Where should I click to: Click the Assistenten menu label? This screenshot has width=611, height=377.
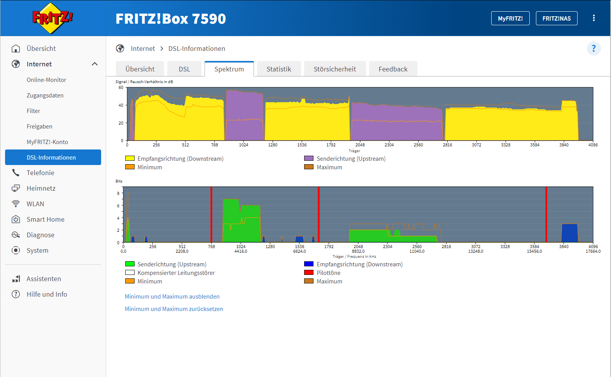click(x=44, y=279)
